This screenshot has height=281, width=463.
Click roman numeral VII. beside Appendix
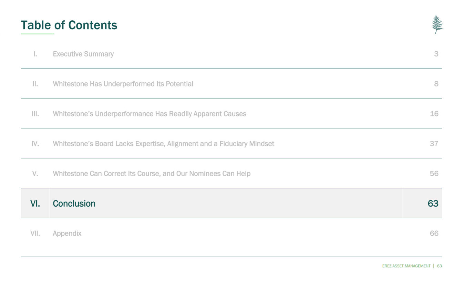(35, 233)
